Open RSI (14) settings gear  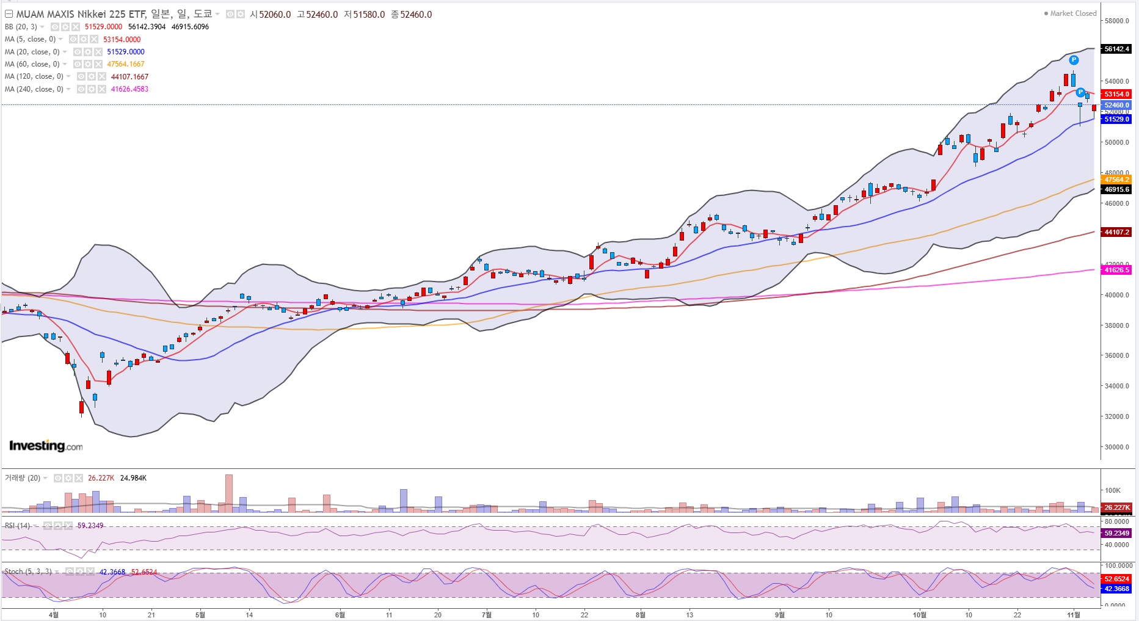(58, 526)
